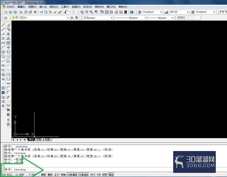Click the QuickCalc calculator icon

click(126, 12)
